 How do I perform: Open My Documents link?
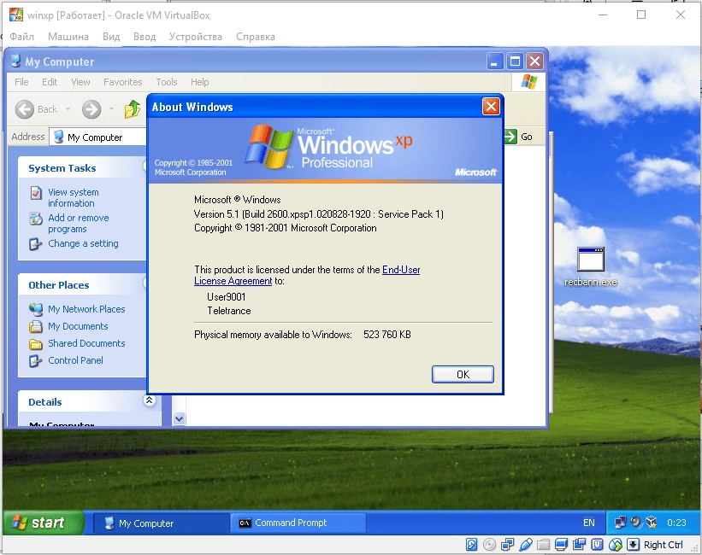coord(78,326)
